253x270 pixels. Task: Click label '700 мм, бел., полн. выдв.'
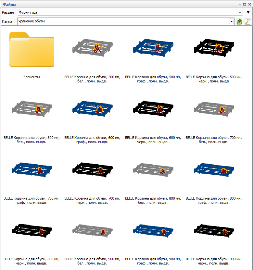214,140
